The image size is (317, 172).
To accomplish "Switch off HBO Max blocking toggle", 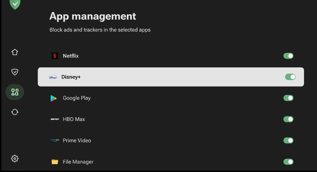I will (x=288, y=119).
